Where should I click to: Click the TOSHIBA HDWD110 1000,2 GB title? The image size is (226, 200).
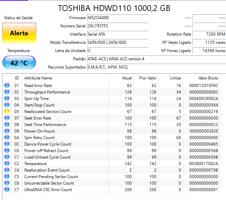[114, 8]
